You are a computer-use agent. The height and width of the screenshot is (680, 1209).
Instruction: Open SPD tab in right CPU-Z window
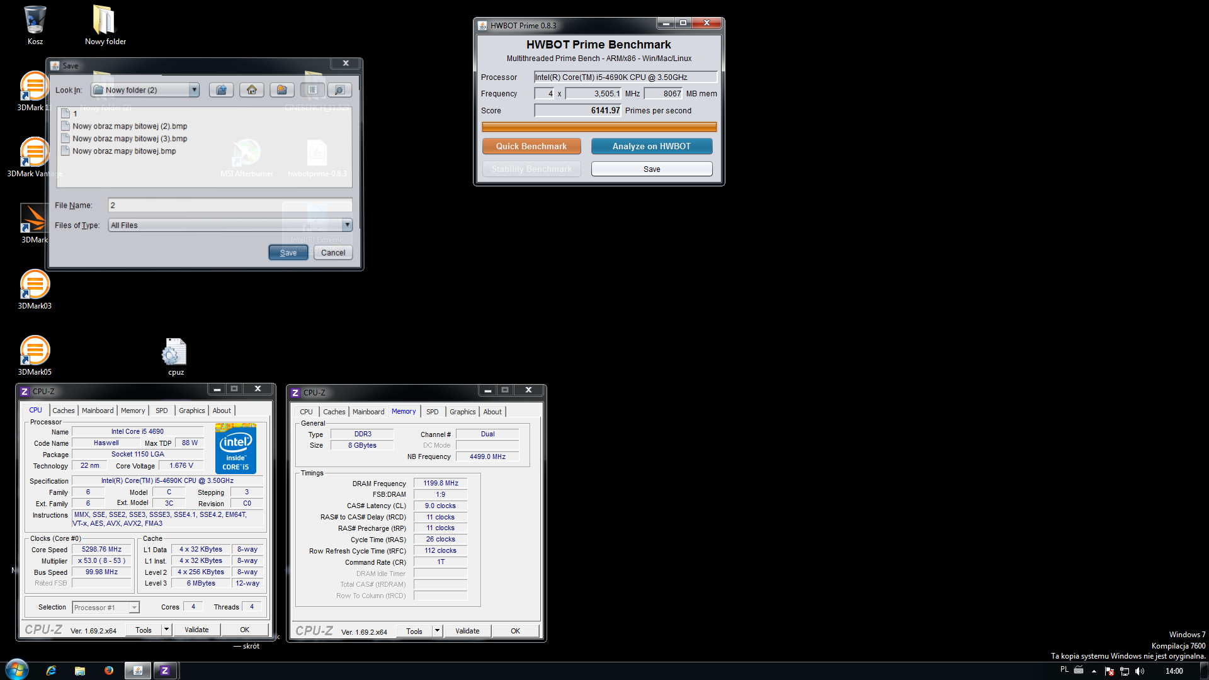point(433,412)
